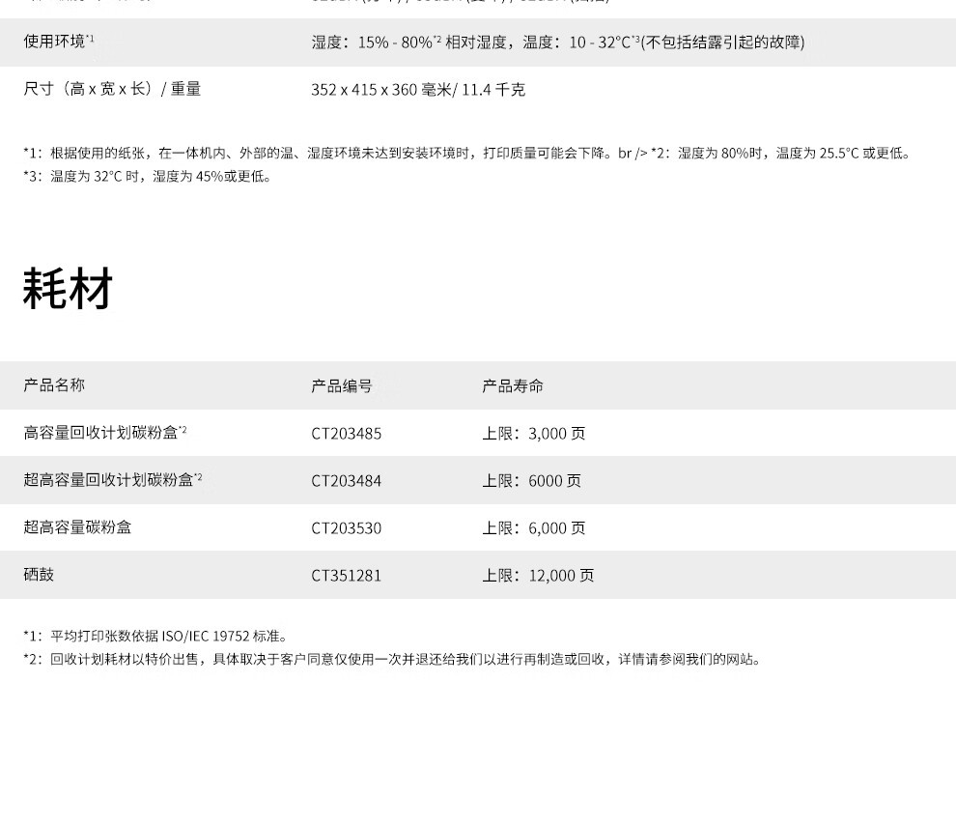Viewport: 956px width, 824px height.
Task: Select the product code CT203484
Action: click(x=345, y=480)
